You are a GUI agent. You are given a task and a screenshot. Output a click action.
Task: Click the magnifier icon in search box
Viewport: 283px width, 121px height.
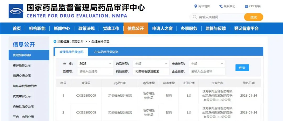[x=195, y=17]
